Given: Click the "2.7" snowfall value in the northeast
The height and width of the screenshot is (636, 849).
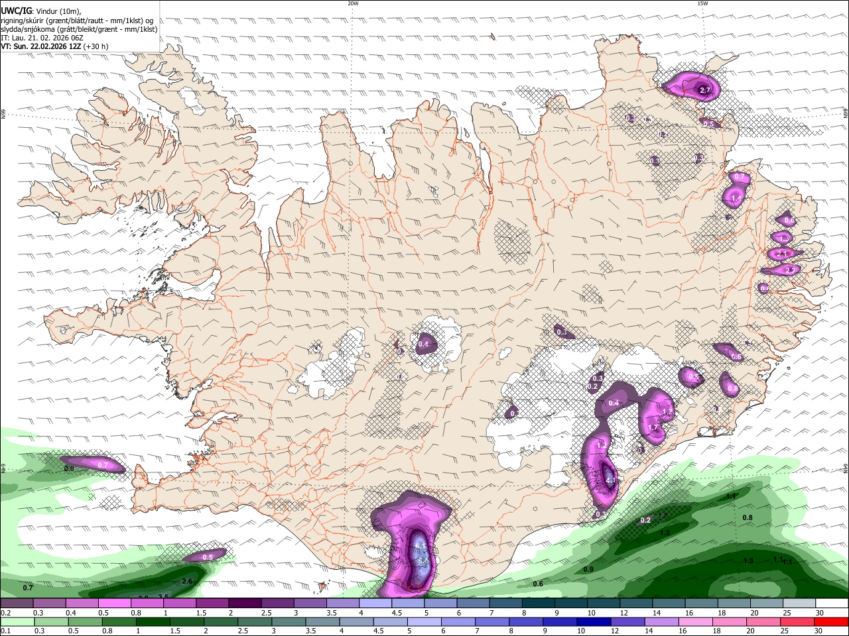Looking at the screenshot, I should click(x=705, y=90).
